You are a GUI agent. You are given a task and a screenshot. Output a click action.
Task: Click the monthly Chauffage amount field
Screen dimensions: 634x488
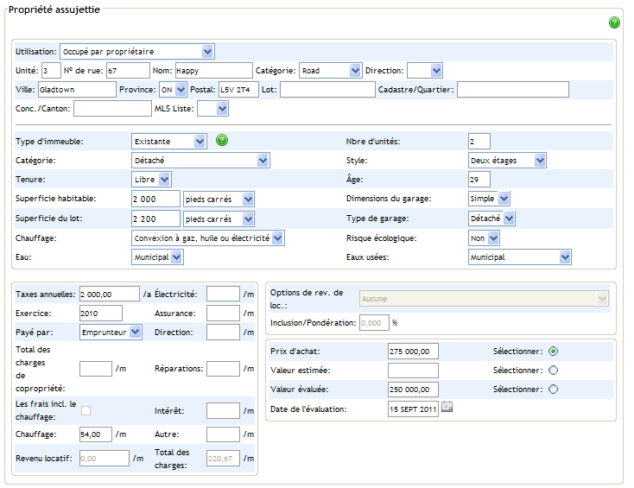95,434
